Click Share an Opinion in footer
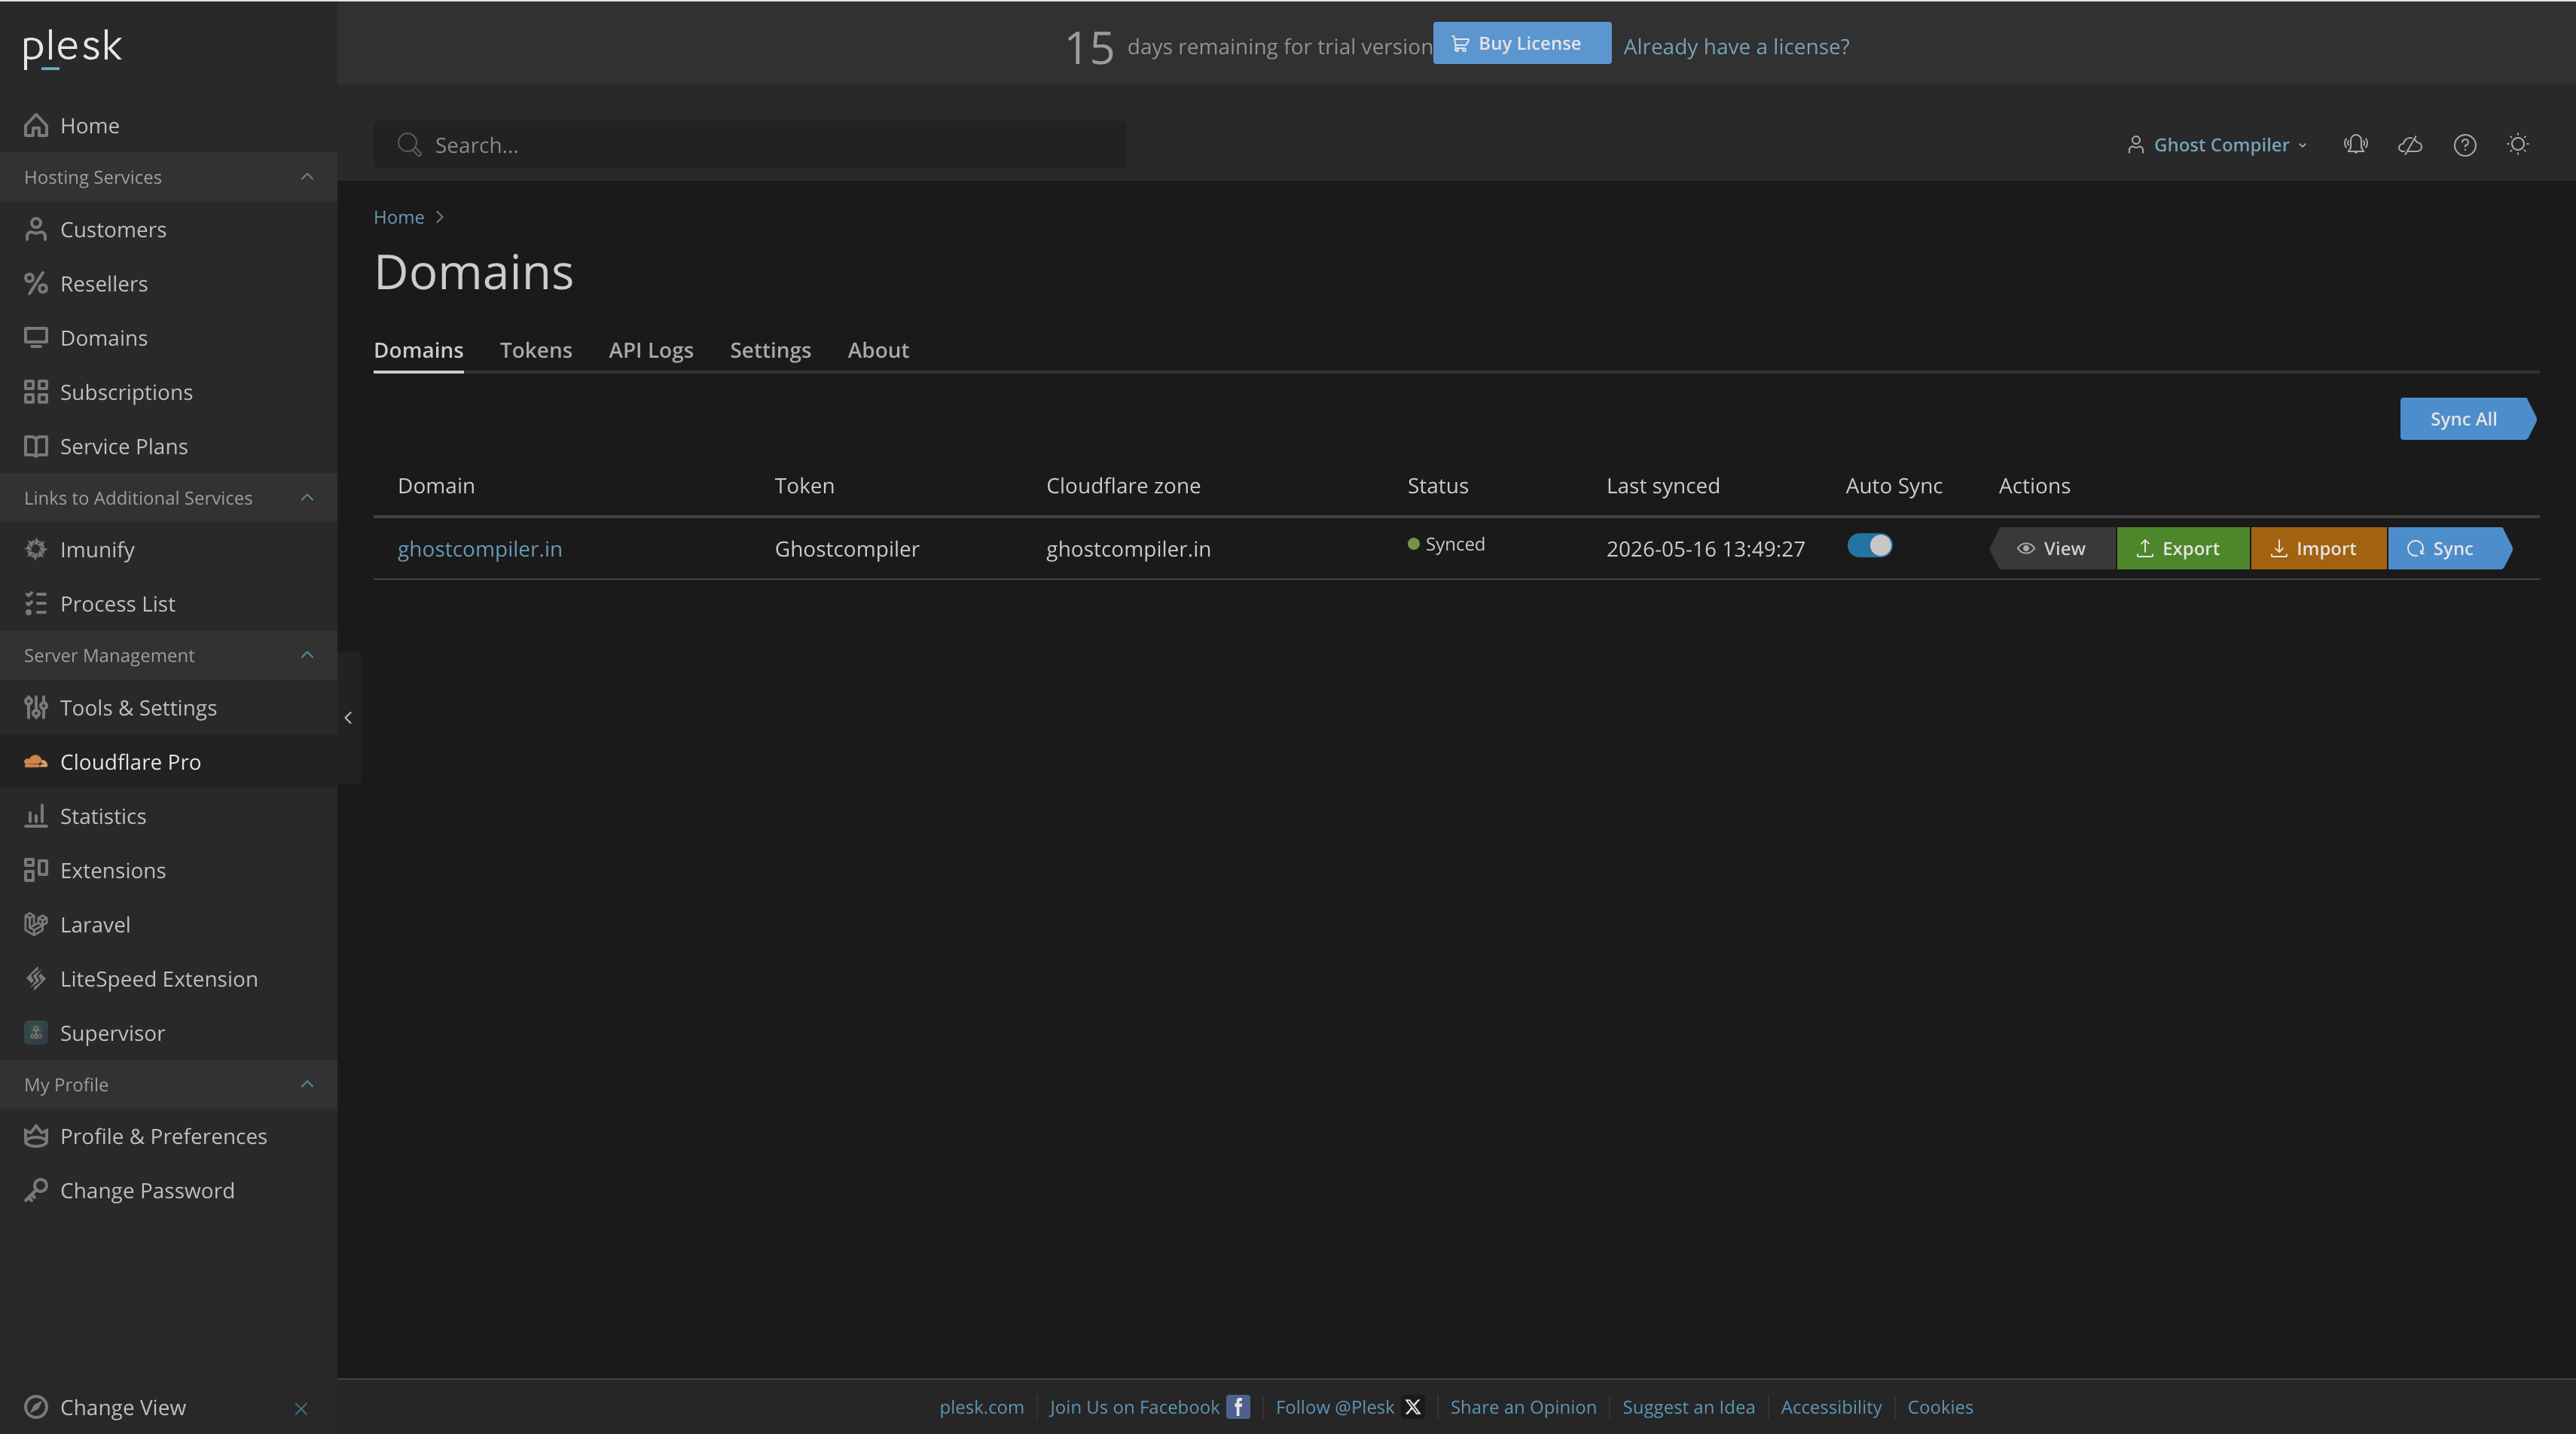 pyautogui.click(x=1523, y=1407)
